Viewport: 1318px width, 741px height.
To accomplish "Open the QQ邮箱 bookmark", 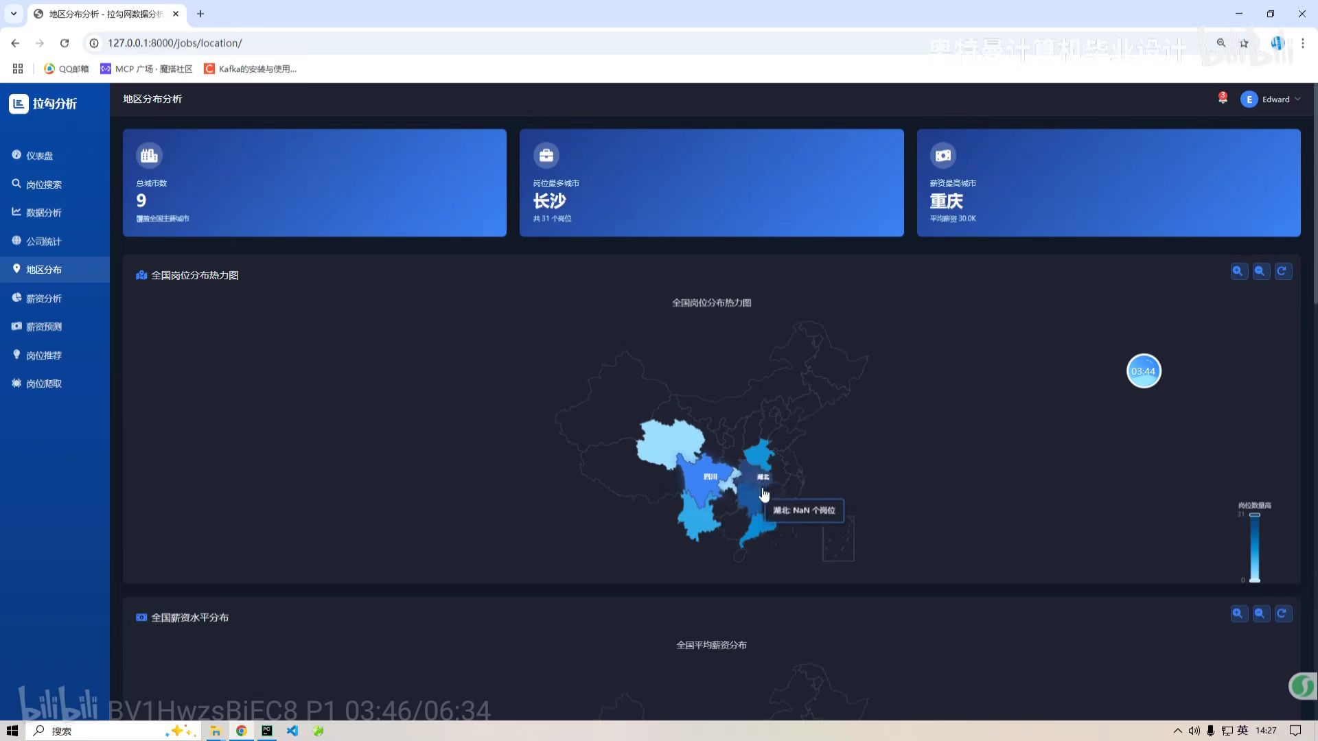I will [67, 69].
